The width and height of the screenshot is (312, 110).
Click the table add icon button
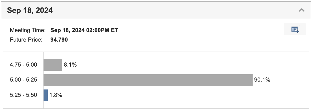[x=295, y=29]
